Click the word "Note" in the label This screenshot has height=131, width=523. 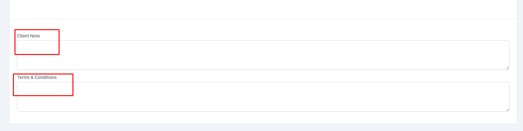(35, 36)
